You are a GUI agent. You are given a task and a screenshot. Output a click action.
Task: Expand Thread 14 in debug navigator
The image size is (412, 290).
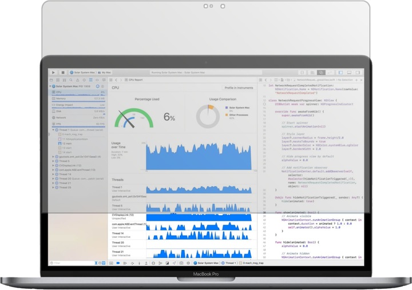pyautogui.click(x=53, y=174)
